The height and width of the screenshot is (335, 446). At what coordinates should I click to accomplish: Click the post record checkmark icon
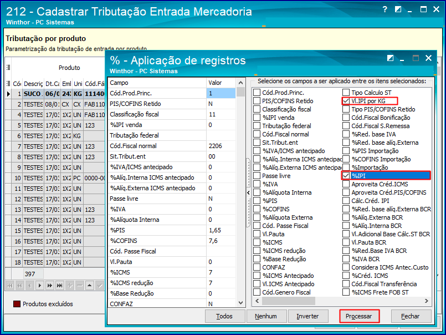[100, 286]
